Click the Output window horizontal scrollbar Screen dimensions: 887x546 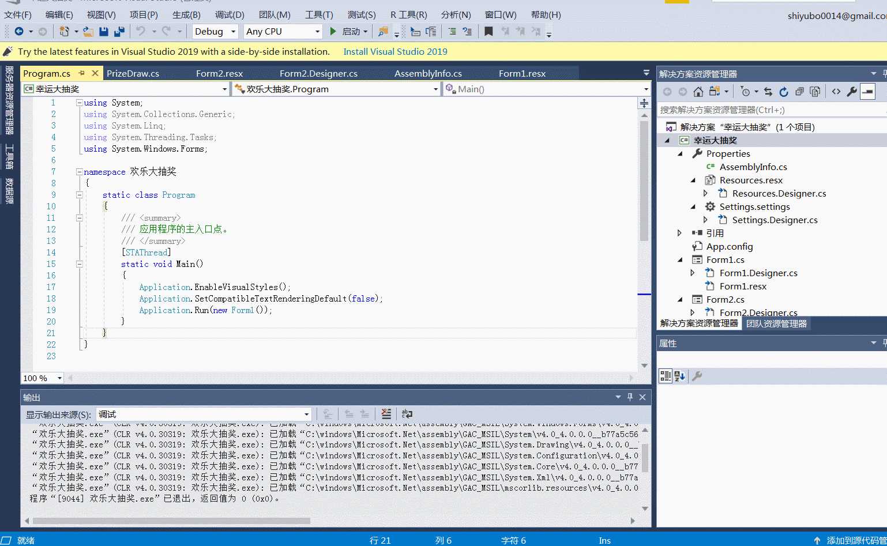click(173, 521)
